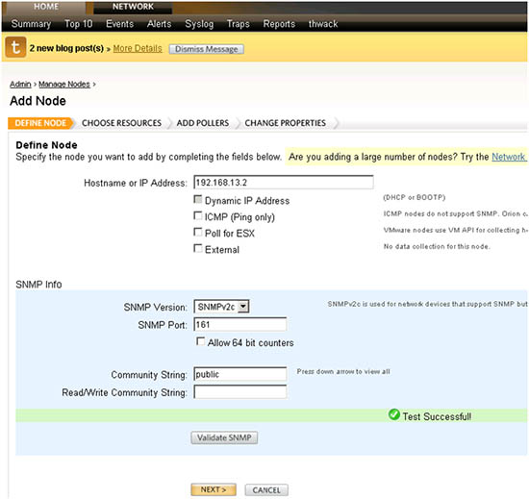The height and width of the screenshot is (499, 529).
Task: Select the CHOOSE RESOURCES wizard step
Action: click(x=121, y=123)
